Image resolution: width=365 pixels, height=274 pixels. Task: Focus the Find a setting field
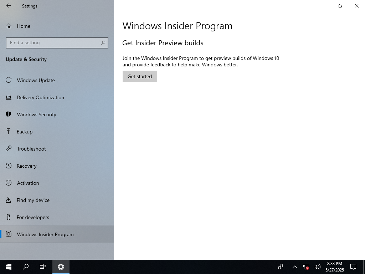point(57,43)
